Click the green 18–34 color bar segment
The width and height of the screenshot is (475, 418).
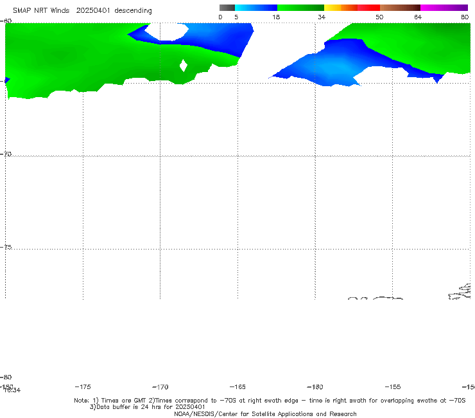pos(300,8)
